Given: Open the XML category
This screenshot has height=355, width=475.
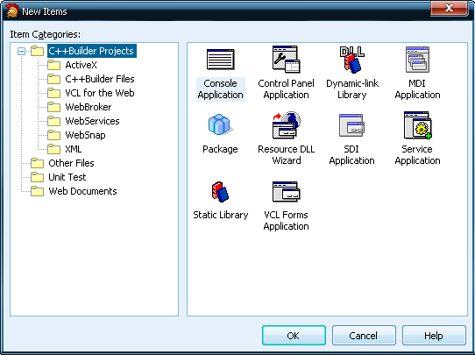Looking at the screenshot, I should [74, 149].
